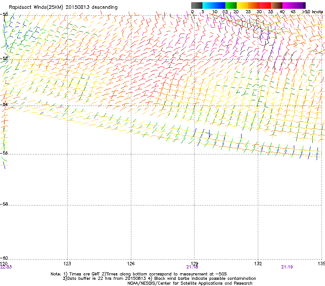Click the legend tick label '45'
Viewport: 325px width, 286px height.
(293, 12)
